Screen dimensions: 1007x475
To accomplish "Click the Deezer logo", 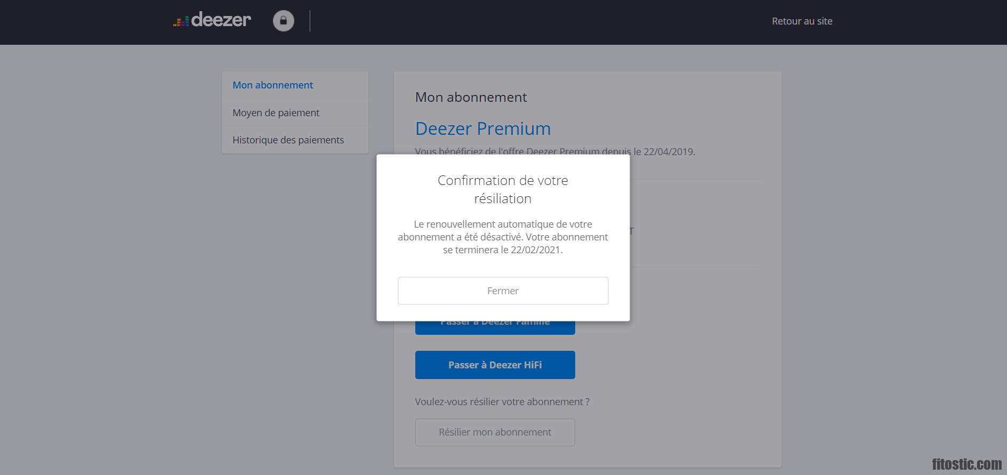I will click(212, 20).
